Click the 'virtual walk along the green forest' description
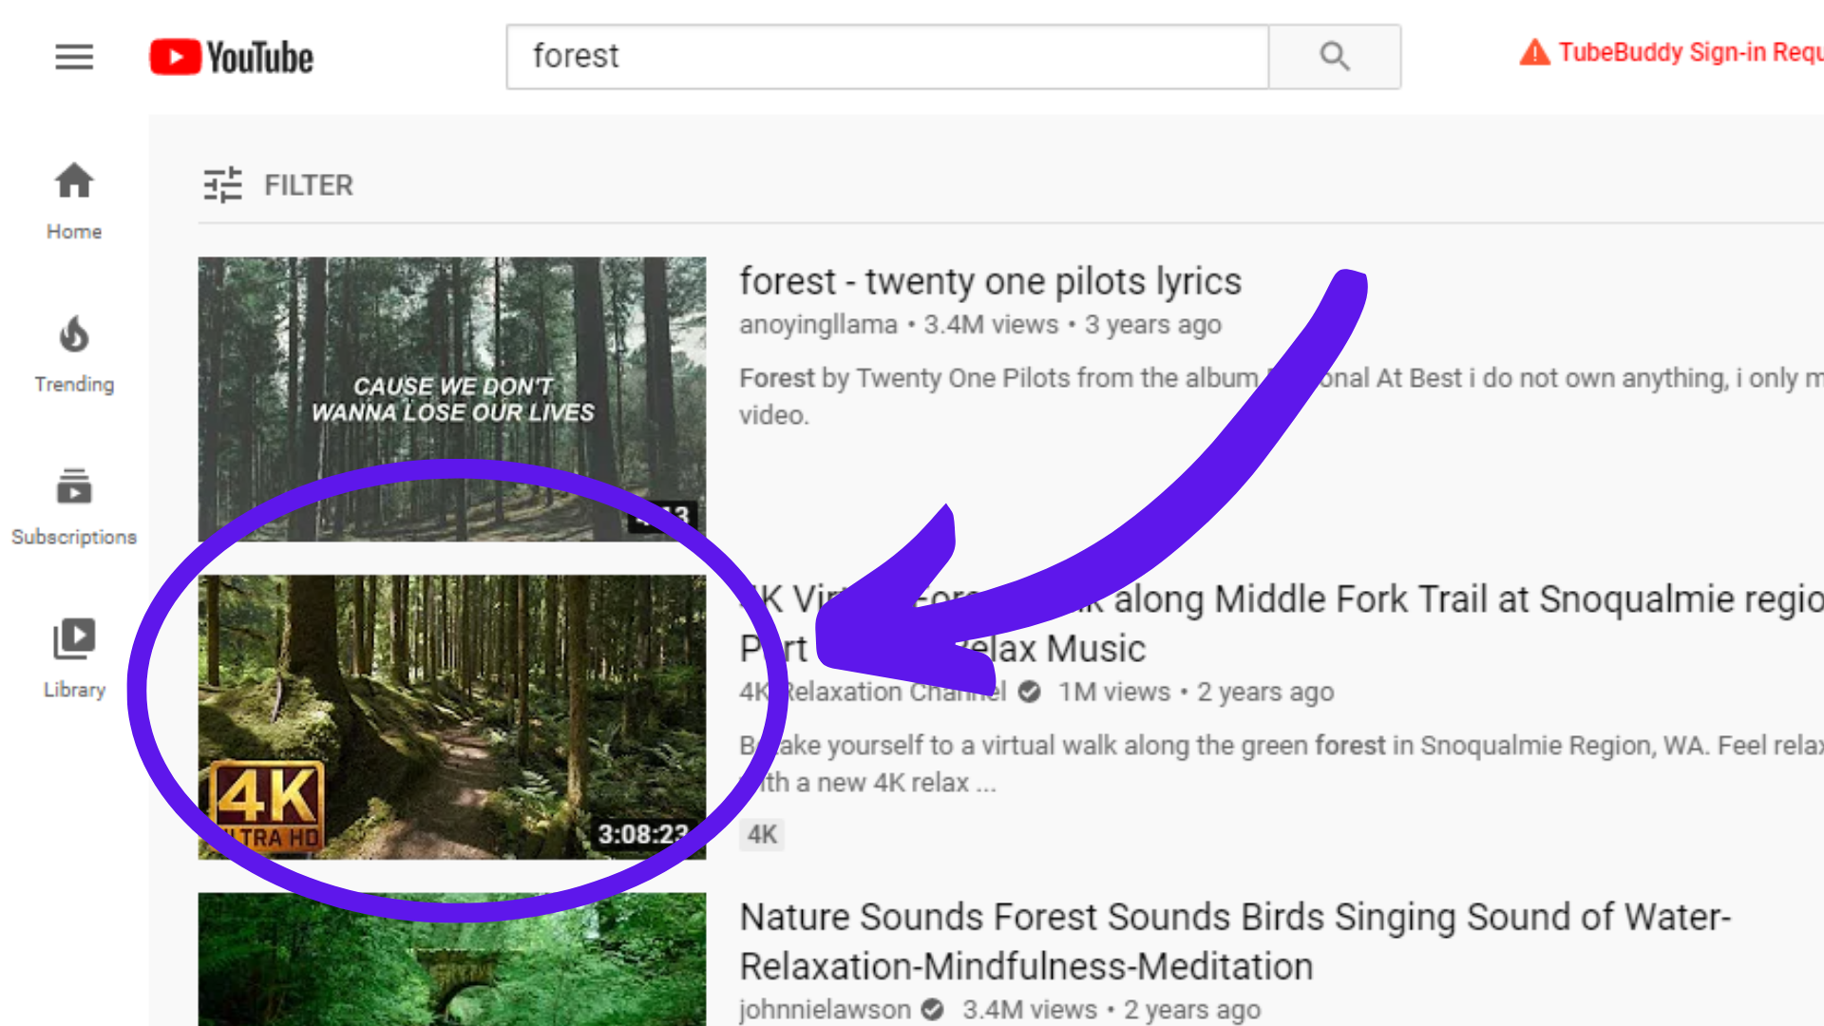 (x=1282, y=764)
